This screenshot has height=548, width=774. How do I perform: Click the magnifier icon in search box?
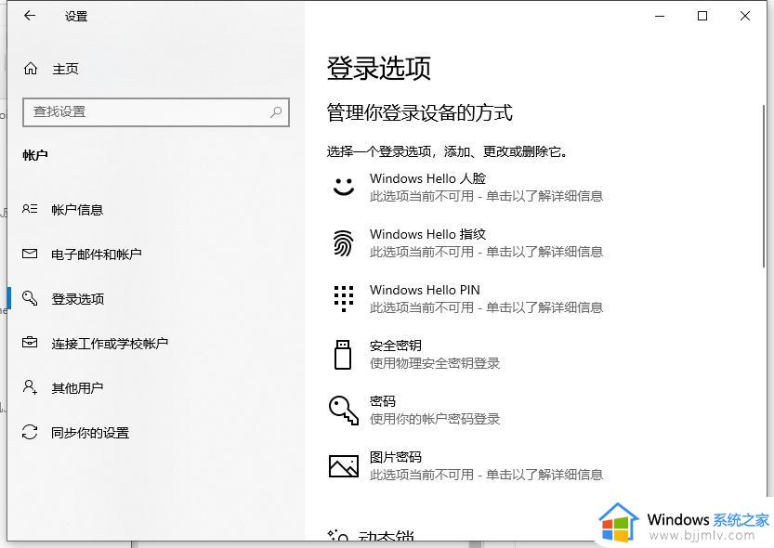(276, 112)
